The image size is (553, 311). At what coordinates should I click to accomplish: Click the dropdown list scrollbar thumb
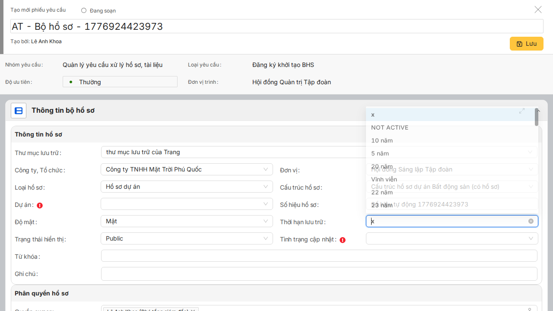537,117
